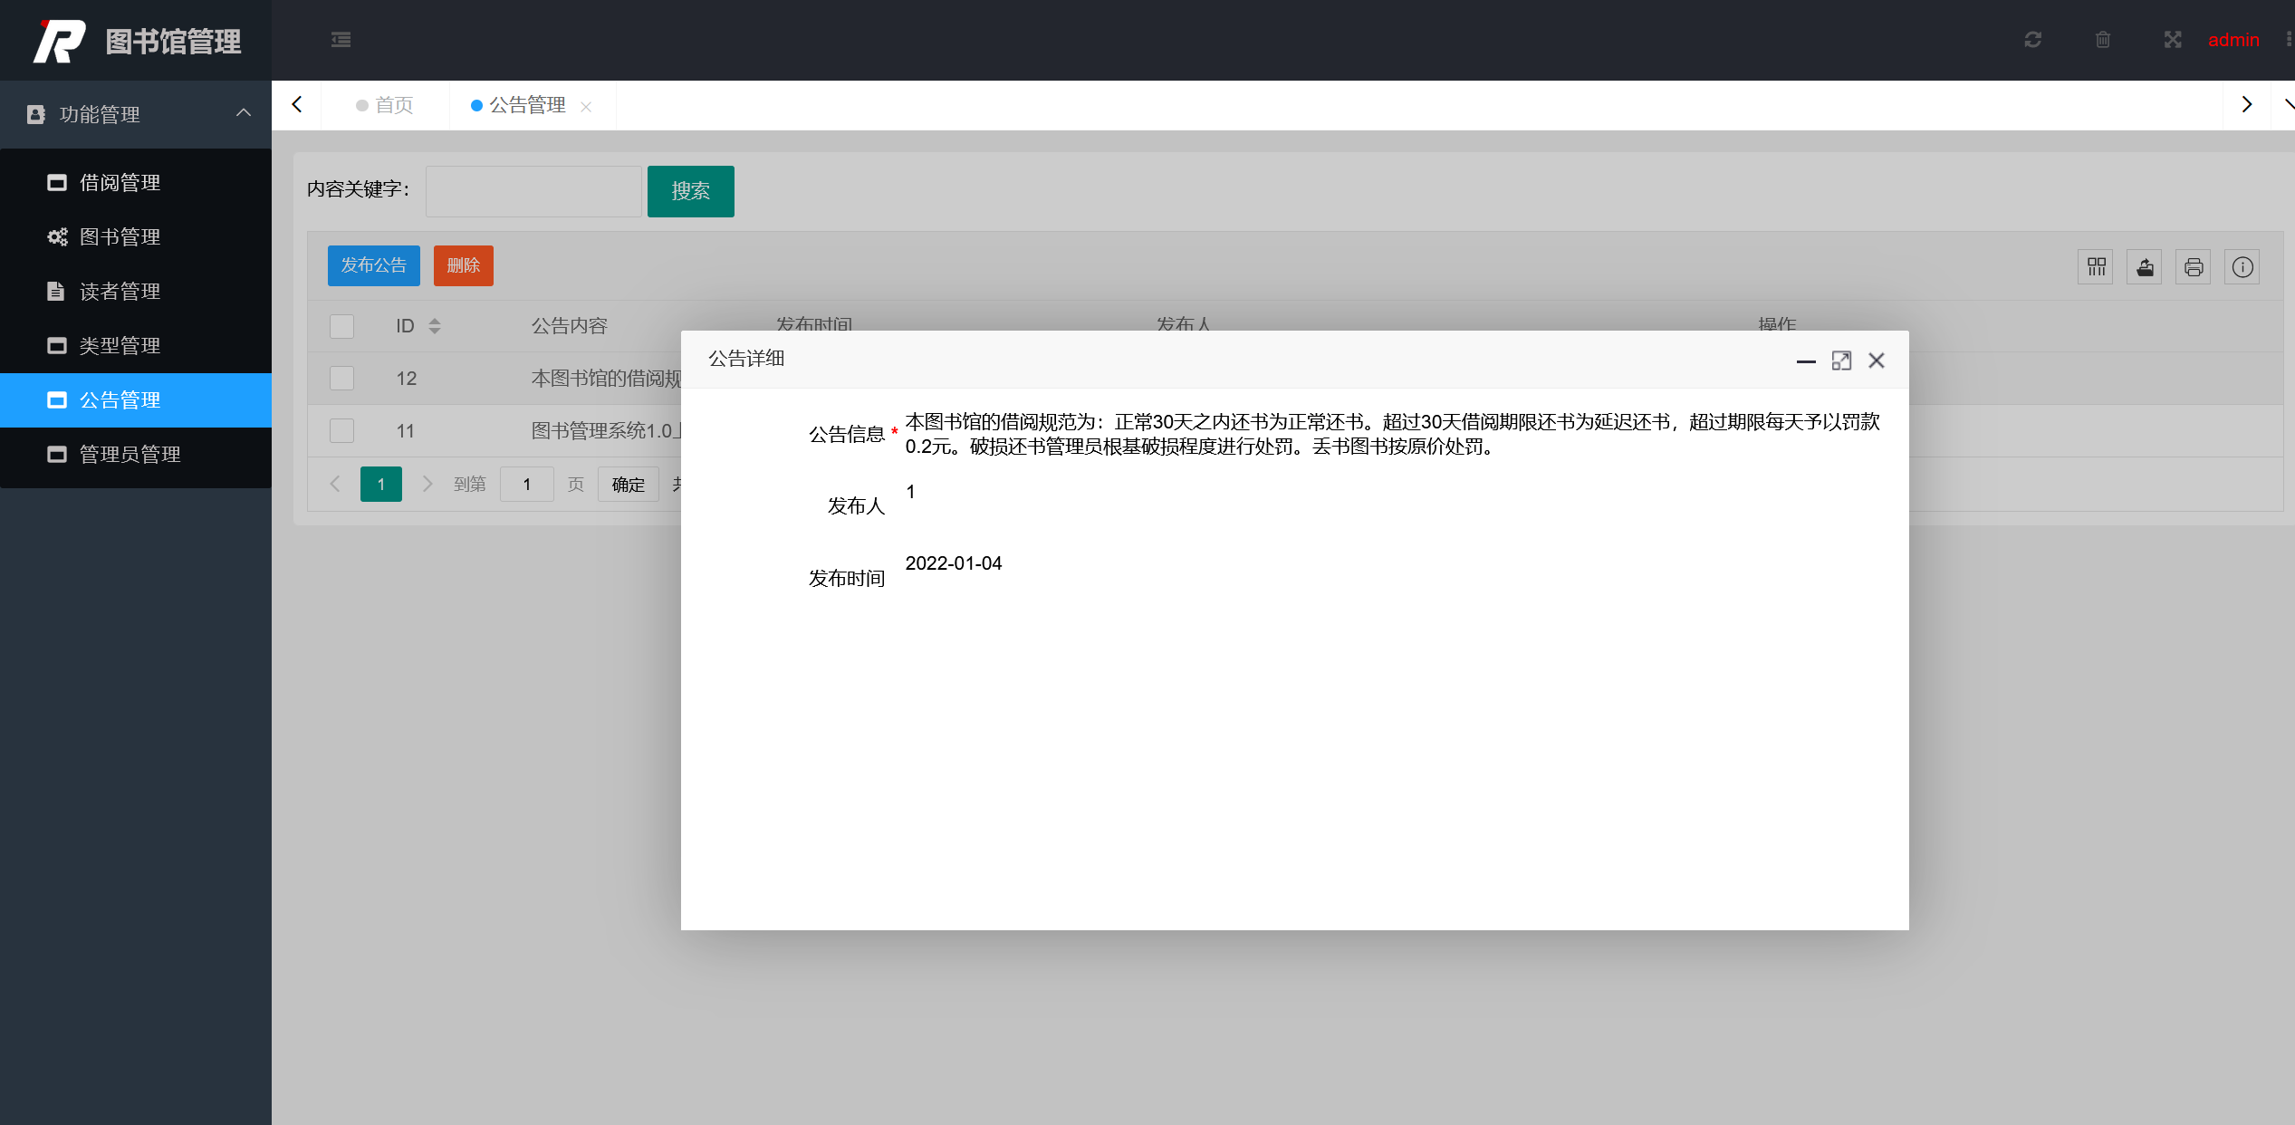Screen dimensions: 2295x1125
Task: Click the print table icon
Action: (2194, 267)
